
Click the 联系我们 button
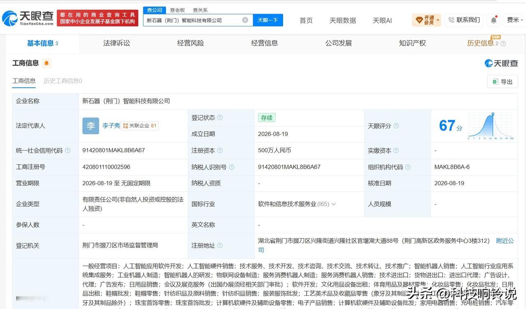pos(464,20)
